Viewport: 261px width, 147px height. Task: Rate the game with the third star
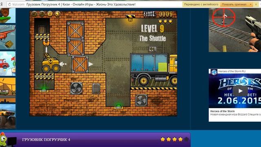175,139
